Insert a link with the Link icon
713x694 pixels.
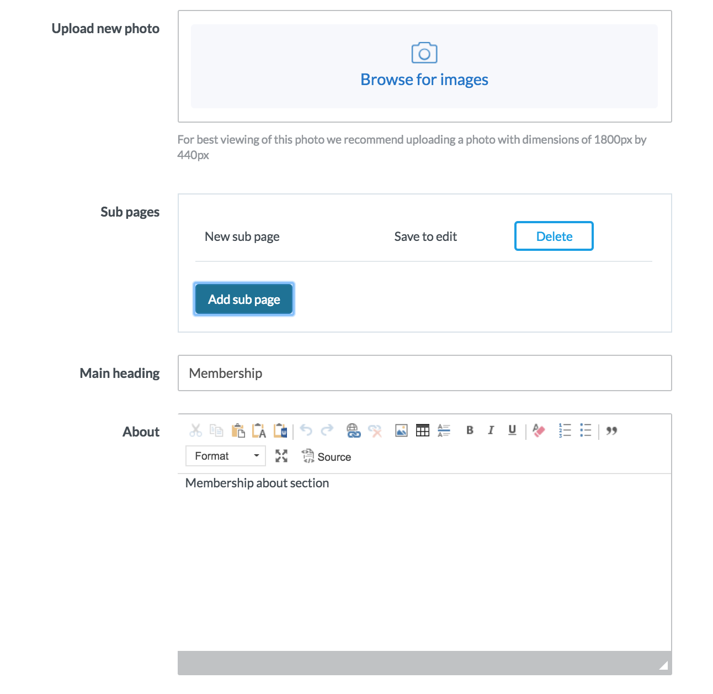(x=353, y=430)
